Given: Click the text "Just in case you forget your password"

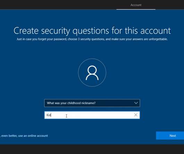Looking at the screenshot, I should pyautogui.click(x=42, y=39).
